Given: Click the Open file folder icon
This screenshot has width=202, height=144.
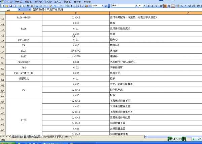Looking at the screenshot, I should tap(7, 6).
